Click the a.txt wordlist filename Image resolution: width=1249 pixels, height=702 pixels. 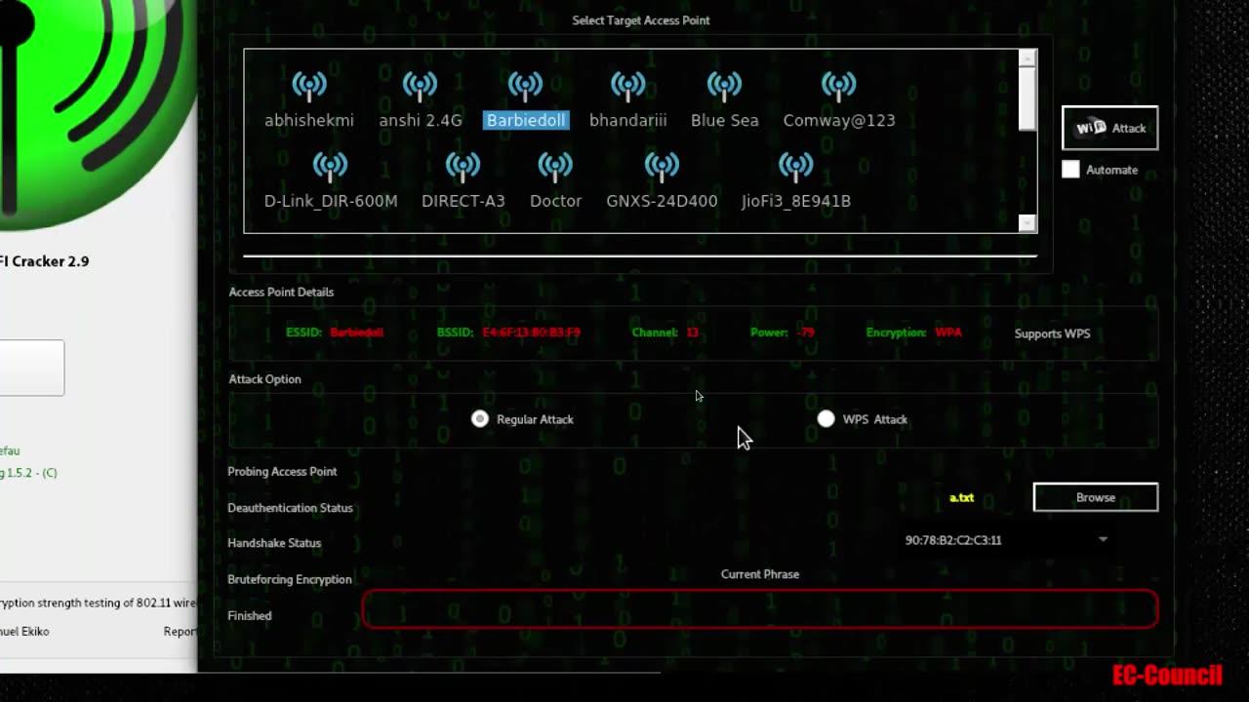pos(961,498)
